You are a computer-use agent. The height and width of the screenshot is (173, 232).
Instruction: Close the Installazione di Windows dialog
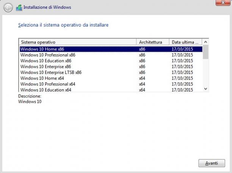223,3
